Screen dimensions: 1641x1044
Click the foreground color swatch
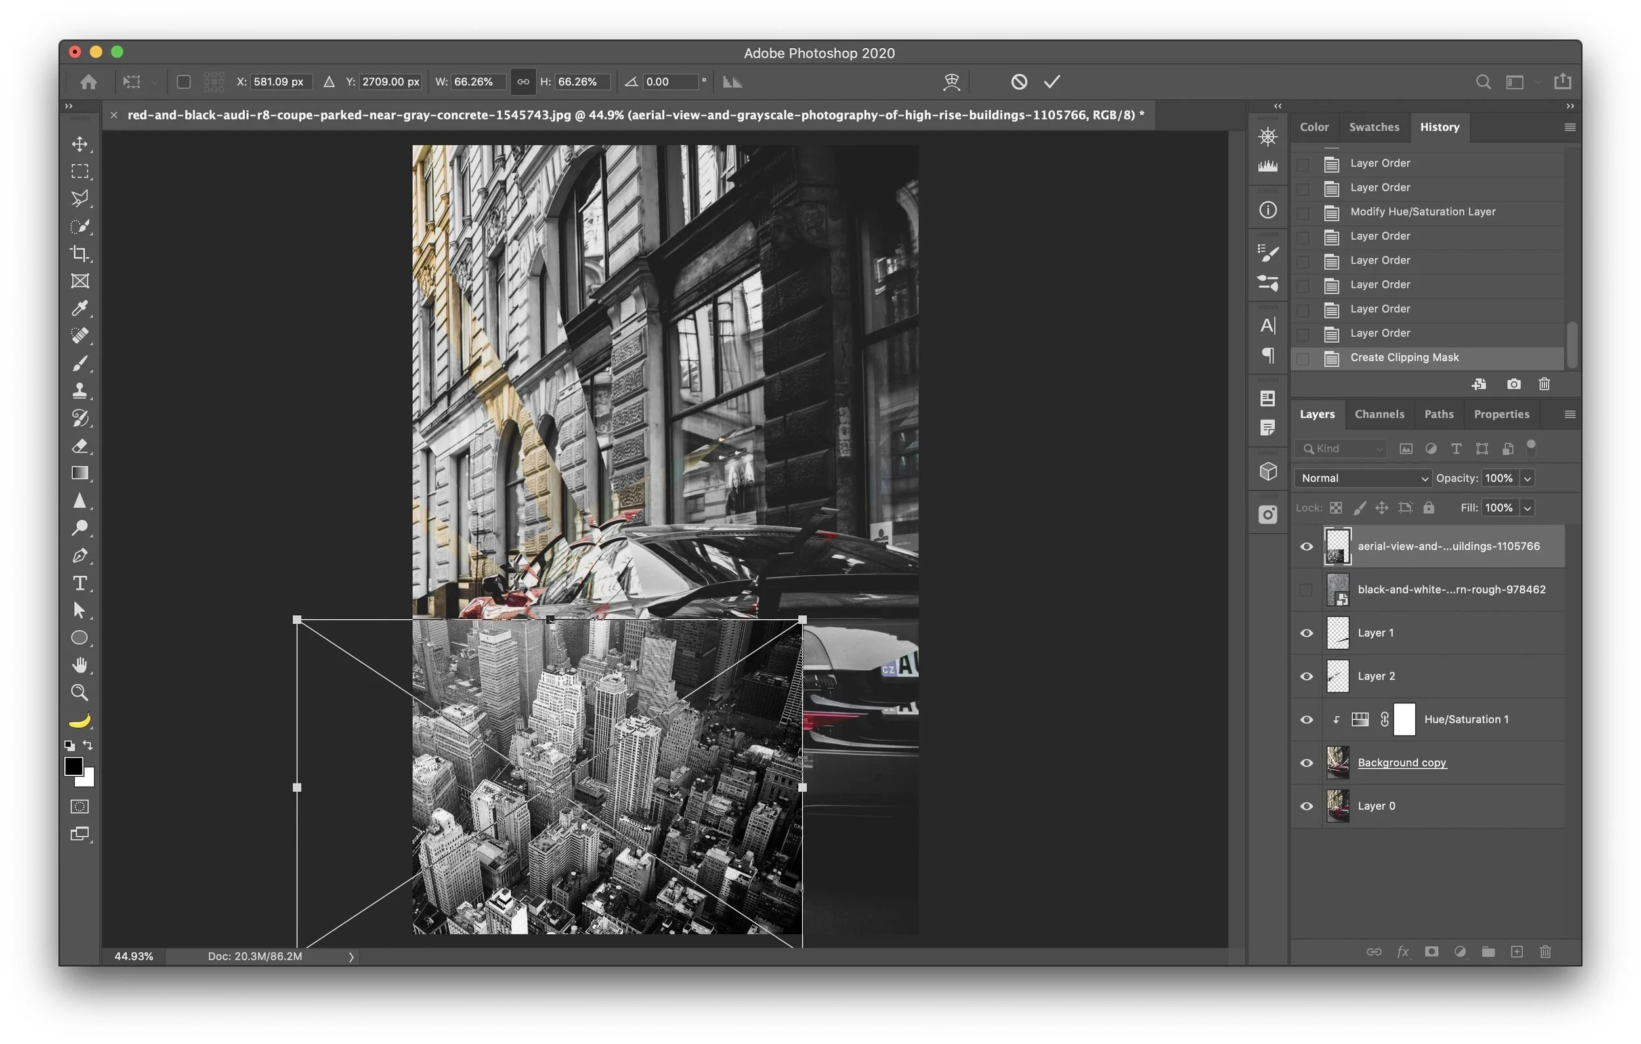click(x=74, y=766)
